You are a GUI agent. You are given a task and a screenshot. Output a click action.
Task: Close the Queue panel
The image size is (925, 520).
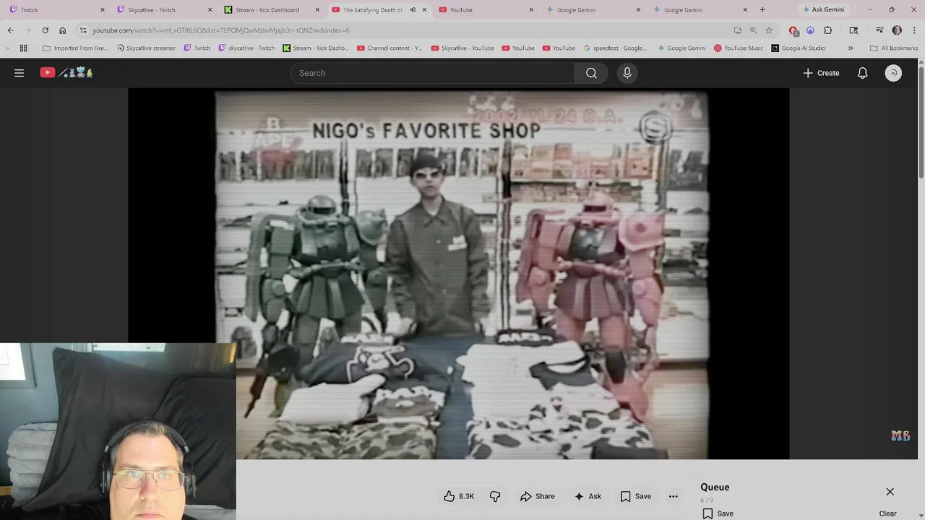[x=890, y=492]
